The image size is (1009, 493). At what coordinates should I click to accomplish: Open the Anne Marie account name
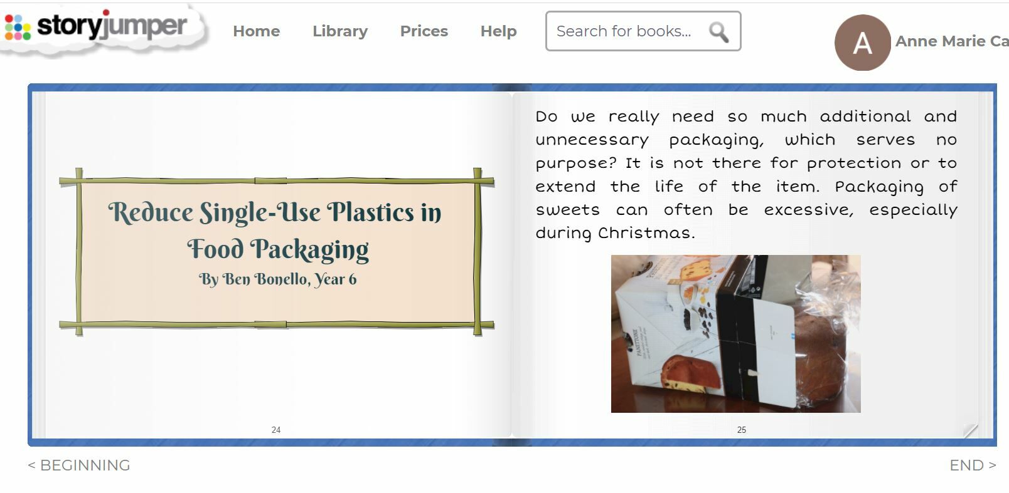click(952, 41)
